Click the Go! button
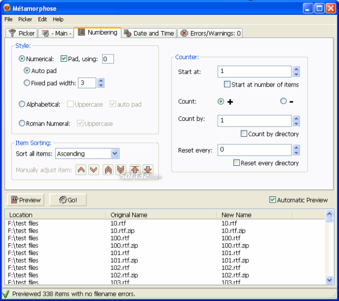 (68, 200)
